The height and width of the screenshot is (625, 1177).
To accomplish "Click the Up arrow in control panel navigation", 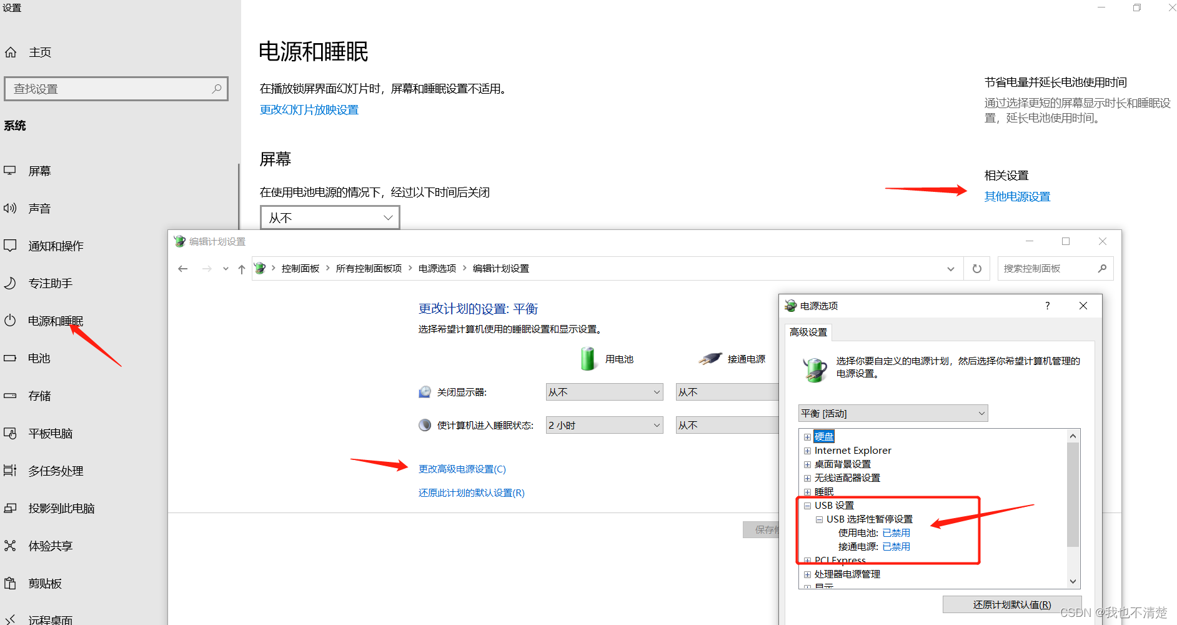I will [x=242, y=269].
